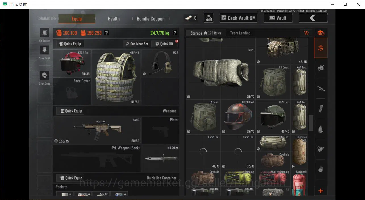
Task: Click the Adv. Kit pocket item
Action: tap(101, 194)
